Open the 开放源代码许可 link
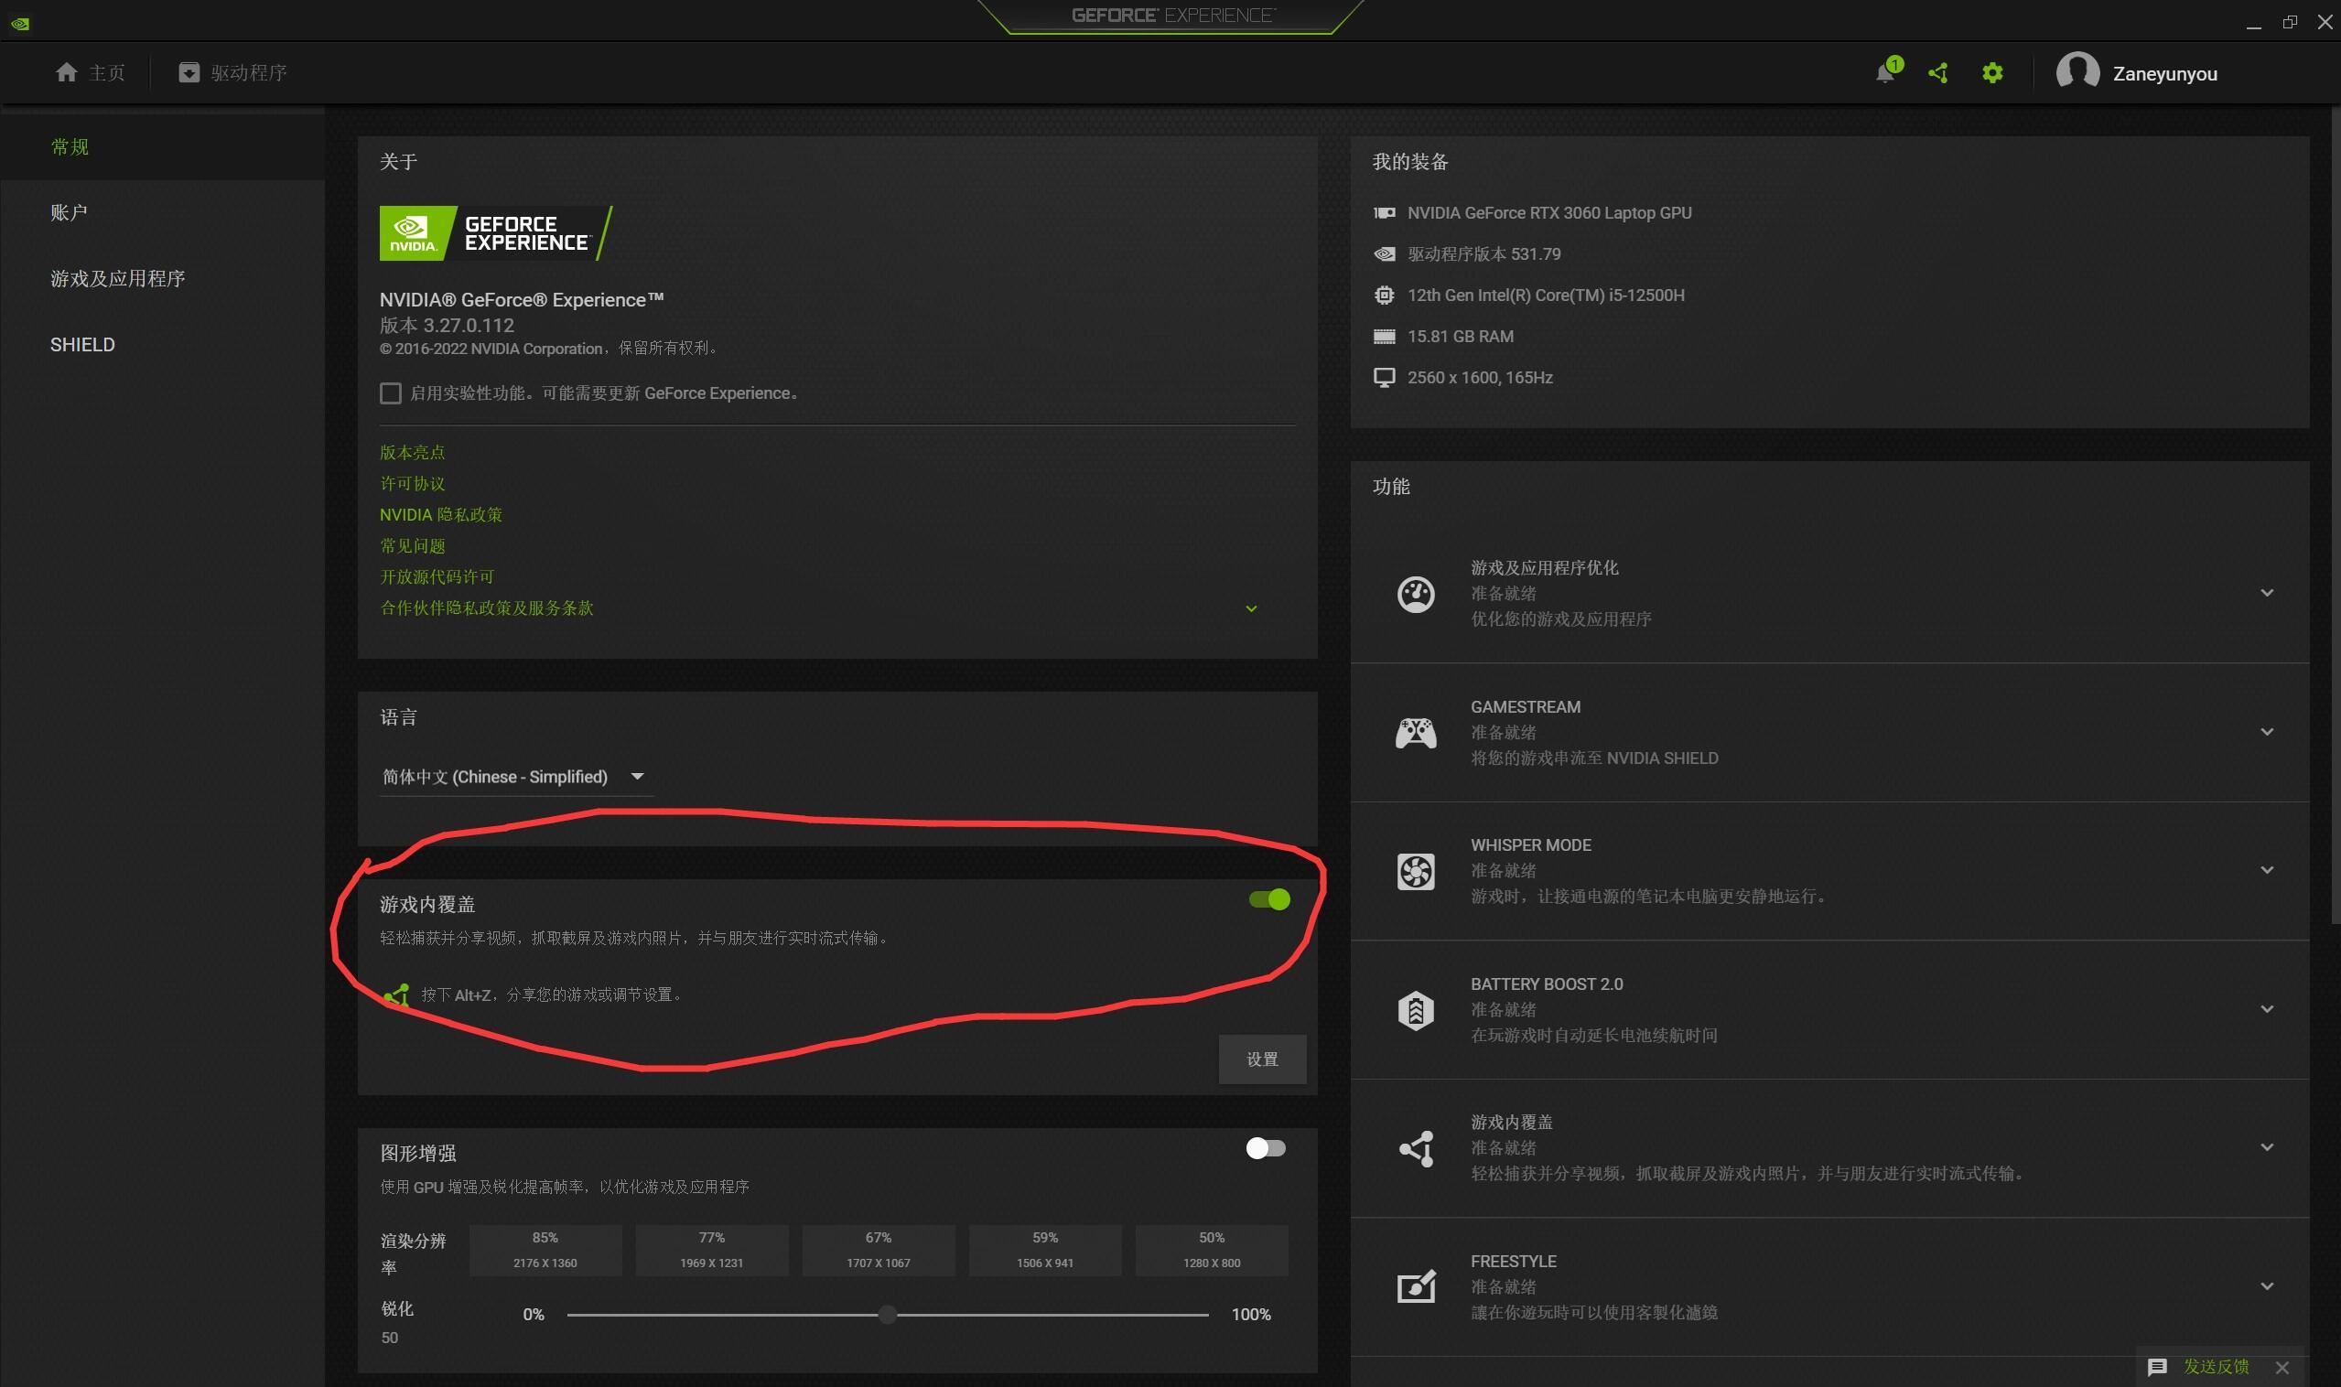The image size is (2341, 1387). point(437,576)
